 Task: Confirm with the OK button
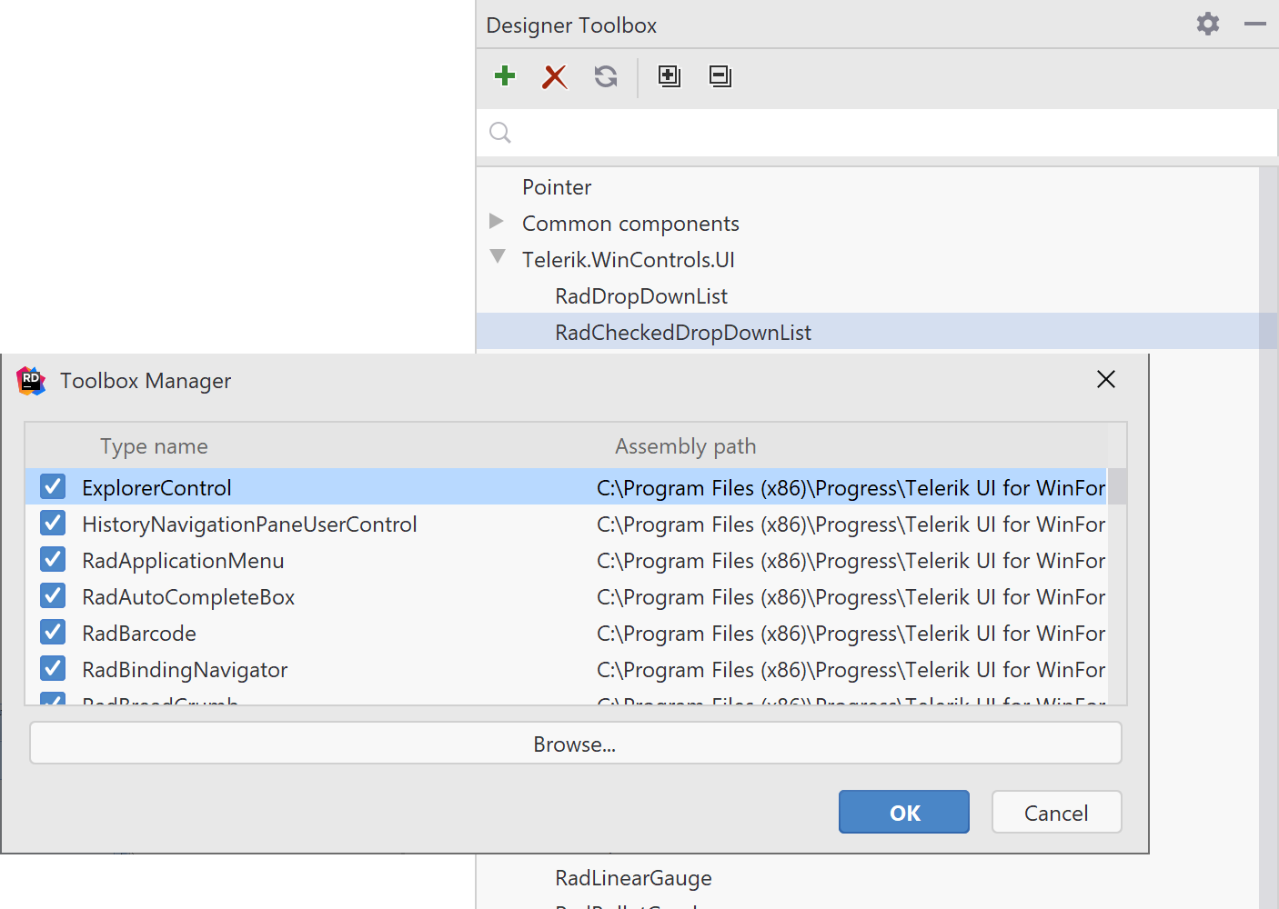[x=904, y=812]
